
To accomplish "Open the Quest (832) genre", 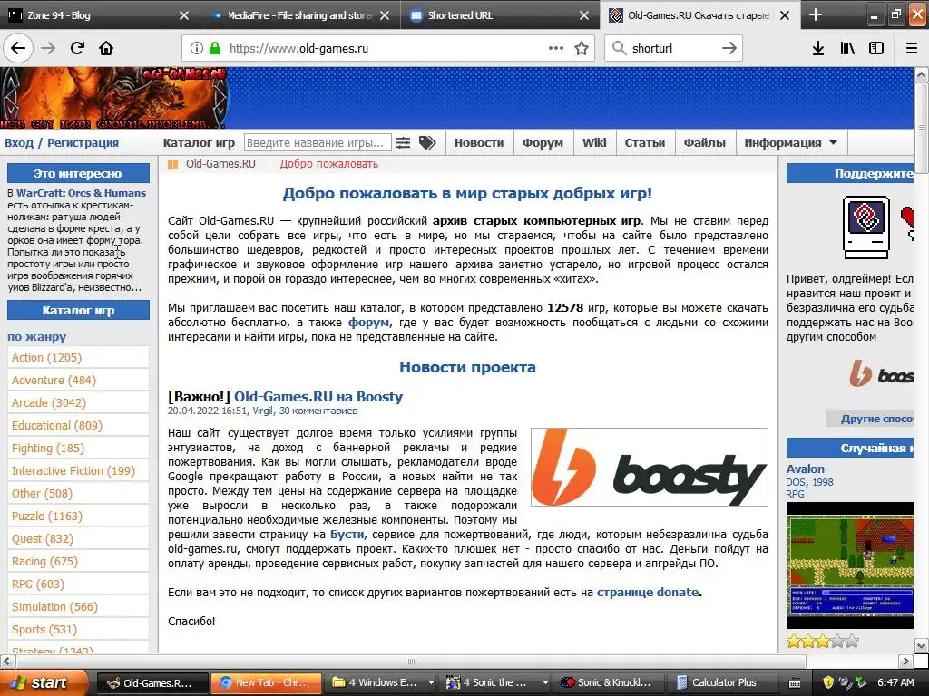I will point(43,539).
